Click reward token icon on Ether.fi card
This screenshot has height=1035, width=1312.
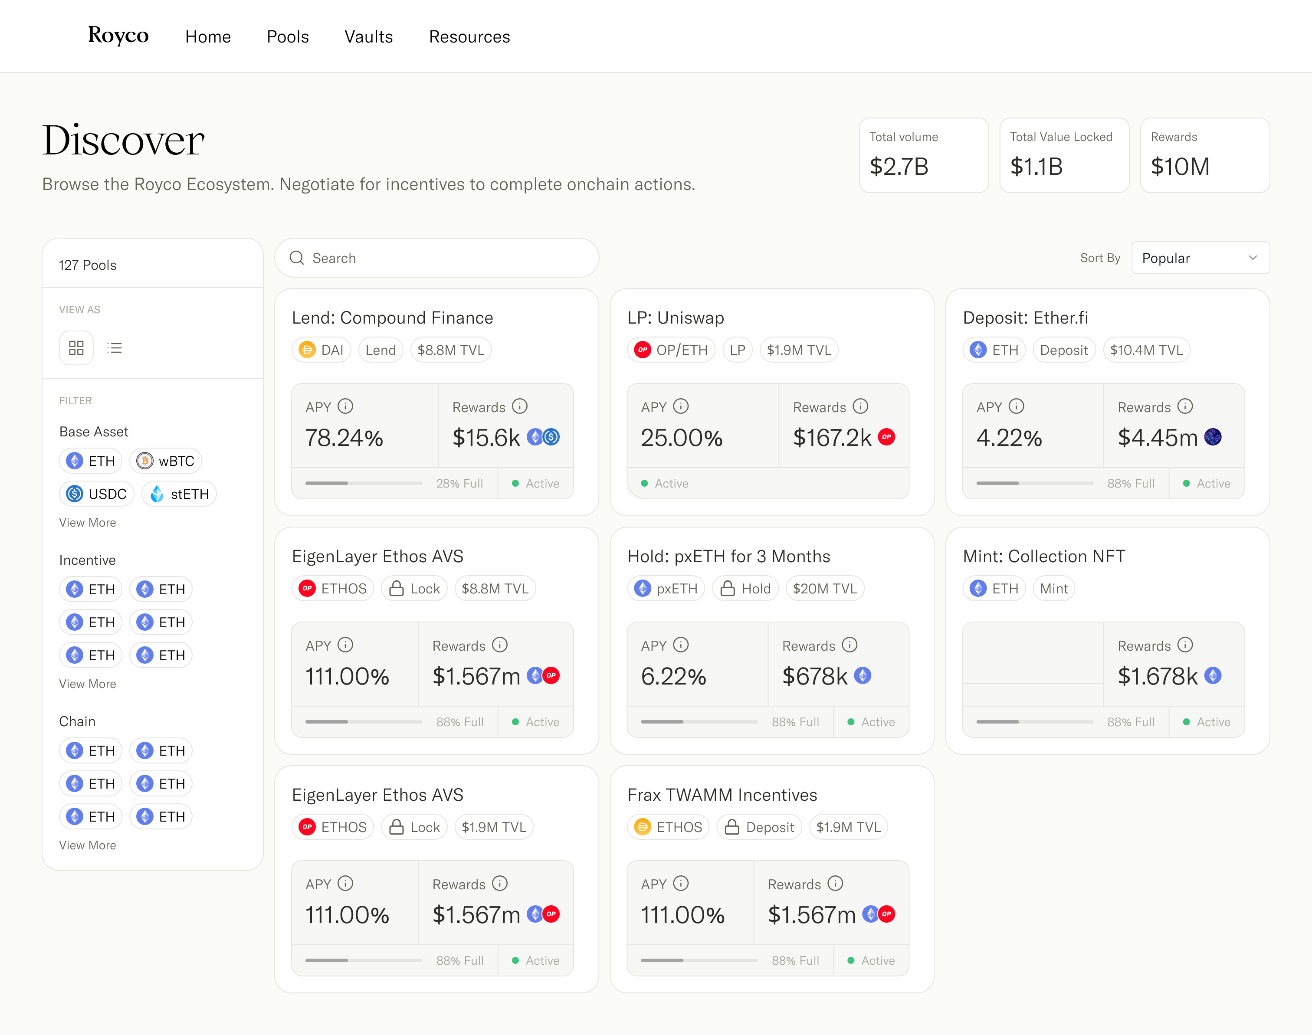coord(1213,437)
